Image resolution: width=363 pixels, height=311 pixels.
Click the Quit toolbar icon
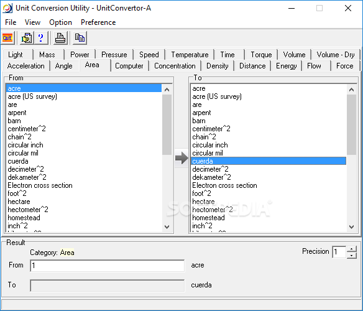7,38
